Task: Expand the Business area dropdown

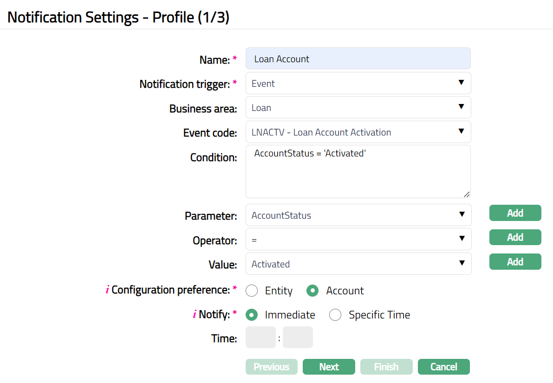Action: click(x=358, y=108)
